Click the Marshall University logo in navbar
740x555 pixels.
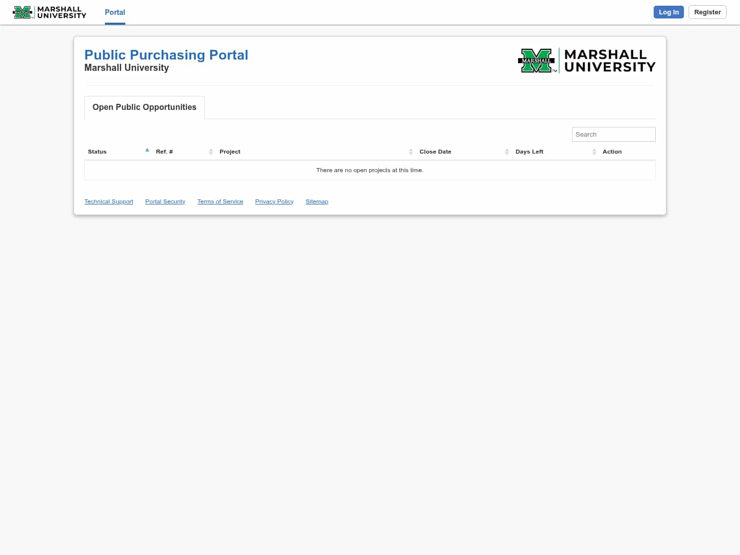[49, 12]
